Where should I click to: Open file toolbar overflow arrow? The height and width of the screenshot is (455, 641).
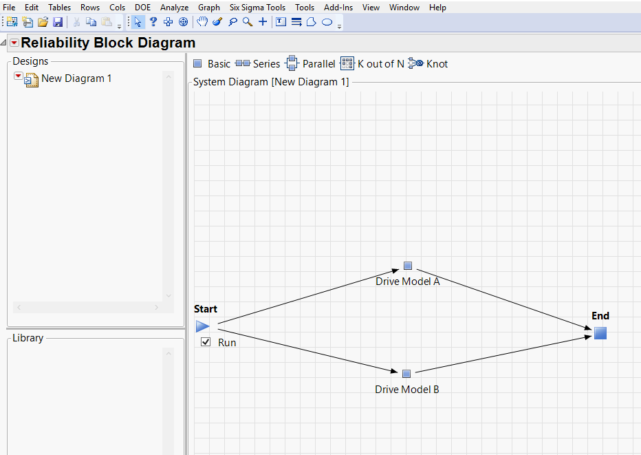tap(120, 26)
